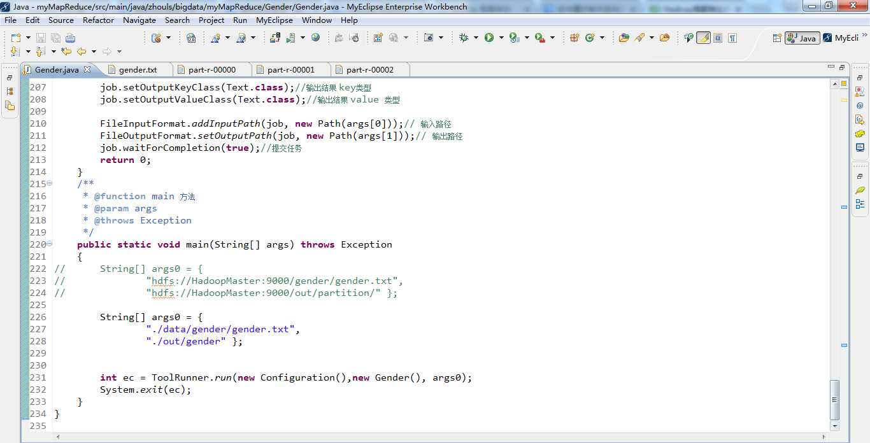Click the Search flashlight icon

pos(638,38)
